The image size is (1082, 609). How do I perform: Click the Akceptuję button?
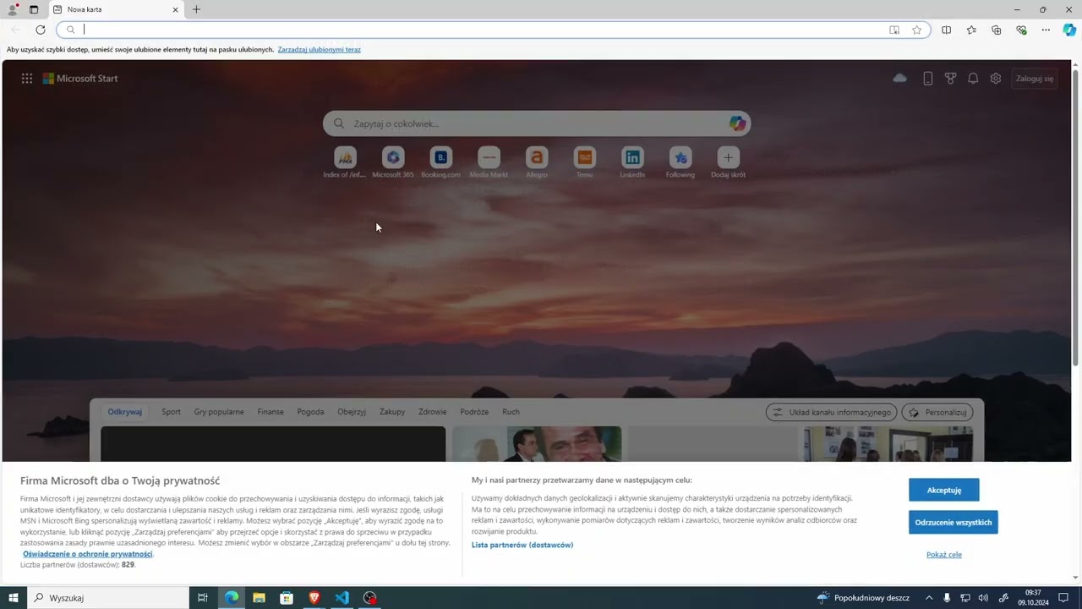click(944, 490)
